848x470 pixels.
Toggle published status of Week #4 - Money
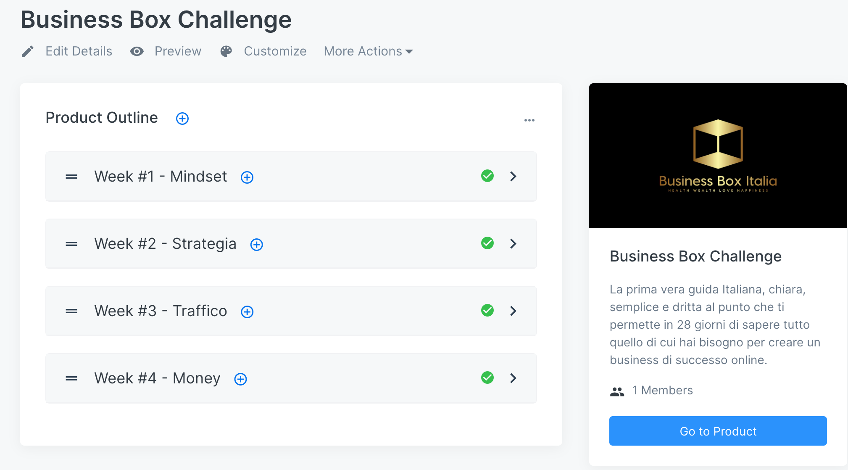click(x=487, y=378)
